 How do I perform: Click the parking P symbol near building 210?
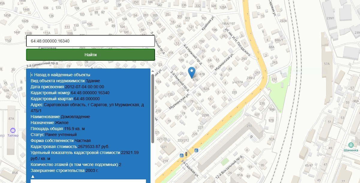coord(251,137)
